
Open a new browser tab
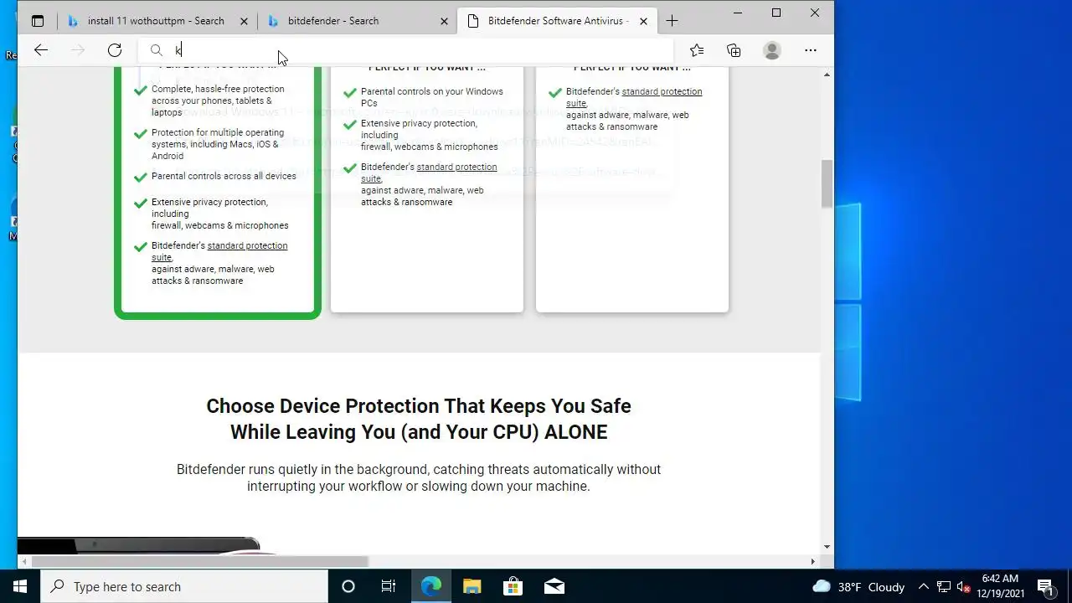coord(672,21)
